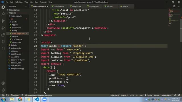This screenshot has width=182, height=102.
Task: Switch to the topBlog.vue tab
Action: pos(94,6)
